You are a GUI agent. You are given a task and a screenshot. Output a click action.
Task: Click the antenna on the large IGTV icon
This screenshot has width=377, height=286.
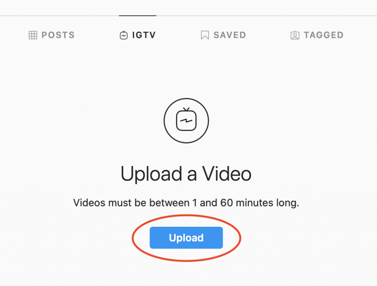[x=186, y=109]
